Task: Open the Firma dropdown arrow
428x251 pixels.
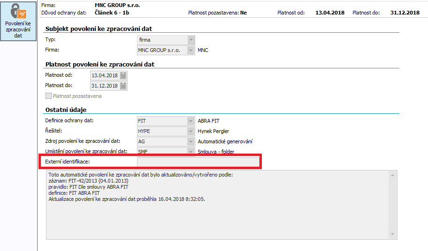Action: (x=191, y=50)
